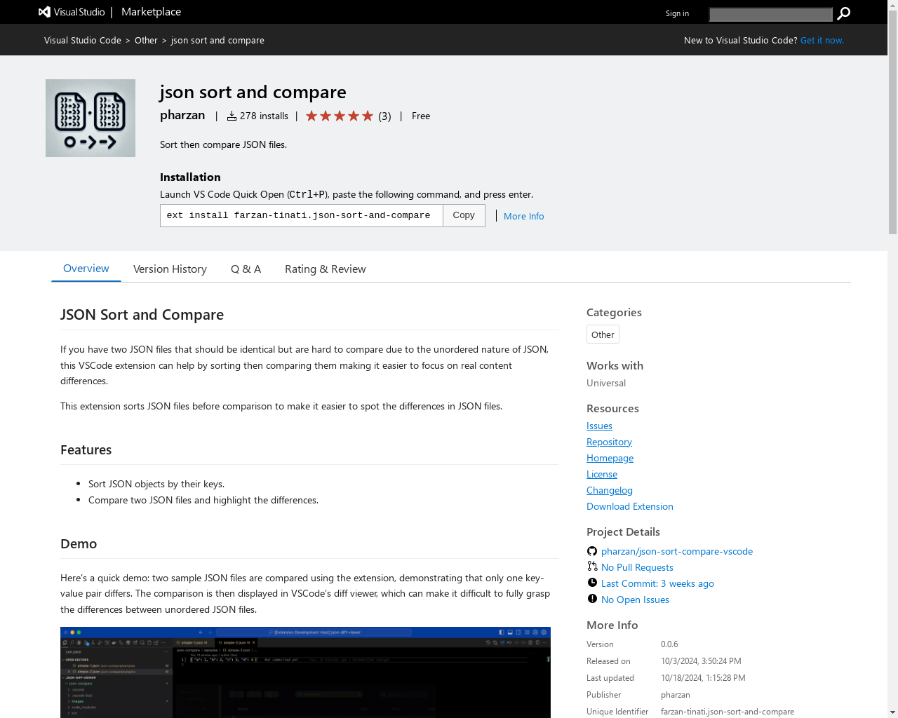This screenshot has height=718, width=898.
Task: Click Sign in
Action: (677, 13)
